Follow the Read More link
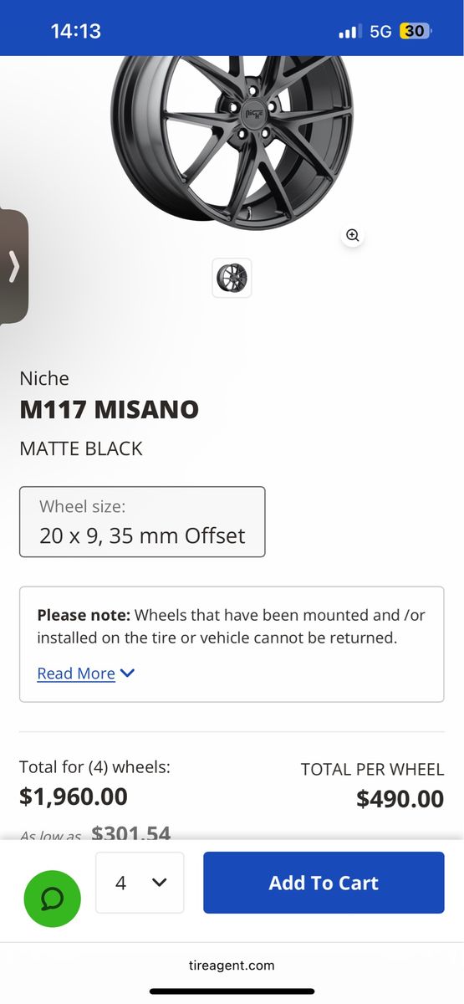Viewport: 464px width, 1004px height. [x=76, y=674]
